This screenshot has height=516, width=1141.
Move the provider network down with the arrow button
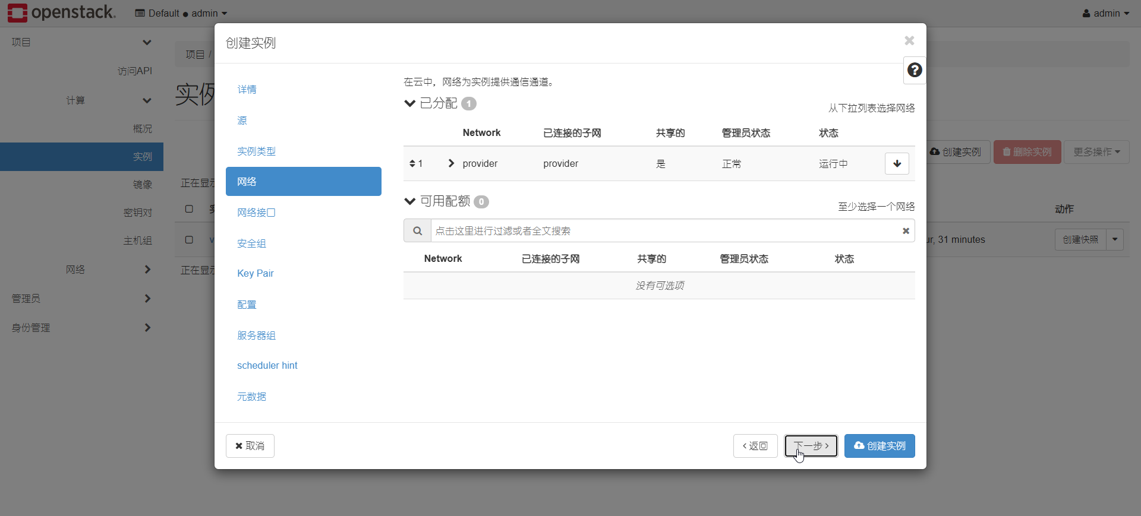[897, 163]
